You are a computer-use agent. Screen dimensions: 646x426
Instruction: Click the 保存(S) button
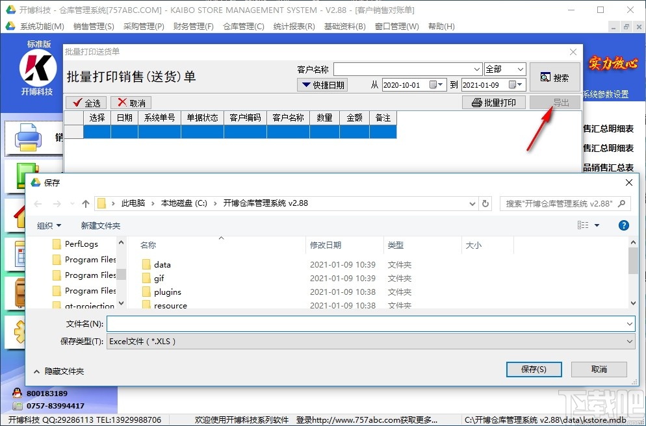534,368
